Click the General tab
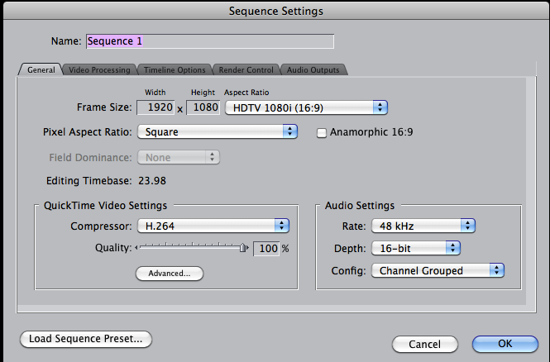 pos(41,70)
